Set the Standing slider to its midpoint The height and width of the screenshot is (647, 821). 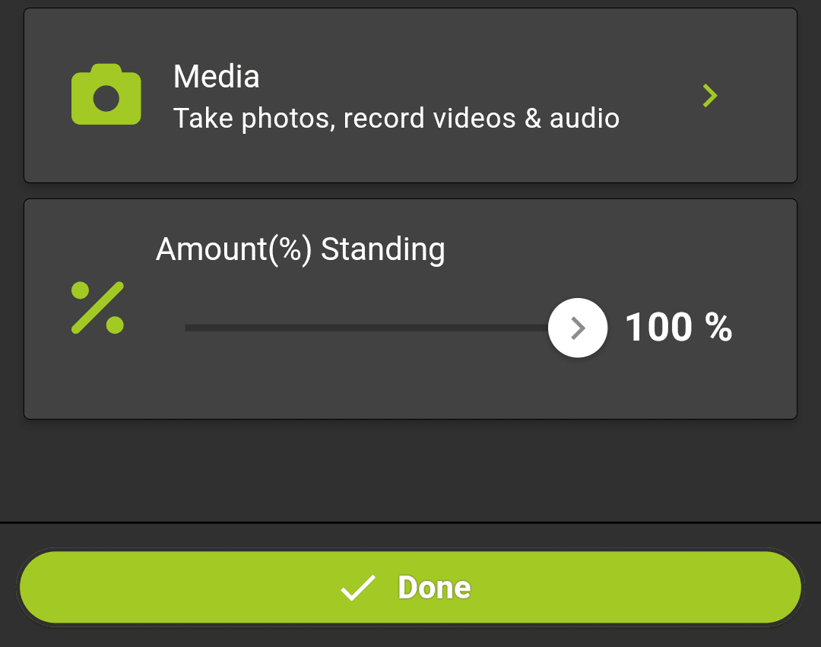click(x=382, y=328)
